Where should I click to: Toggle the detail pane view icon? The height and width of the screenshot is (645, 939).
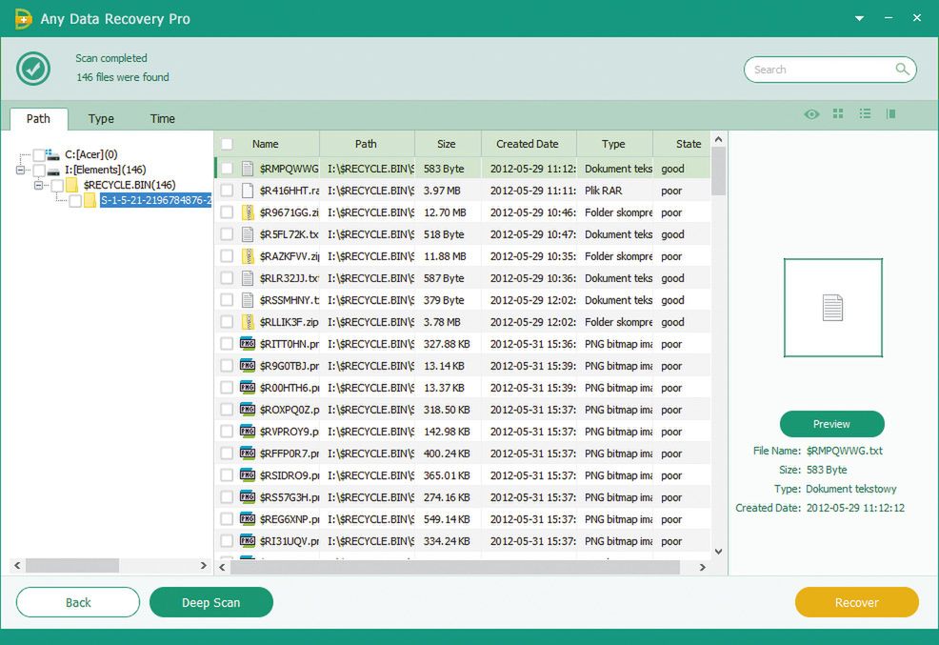pyautogui.click(x=891, y=114)
